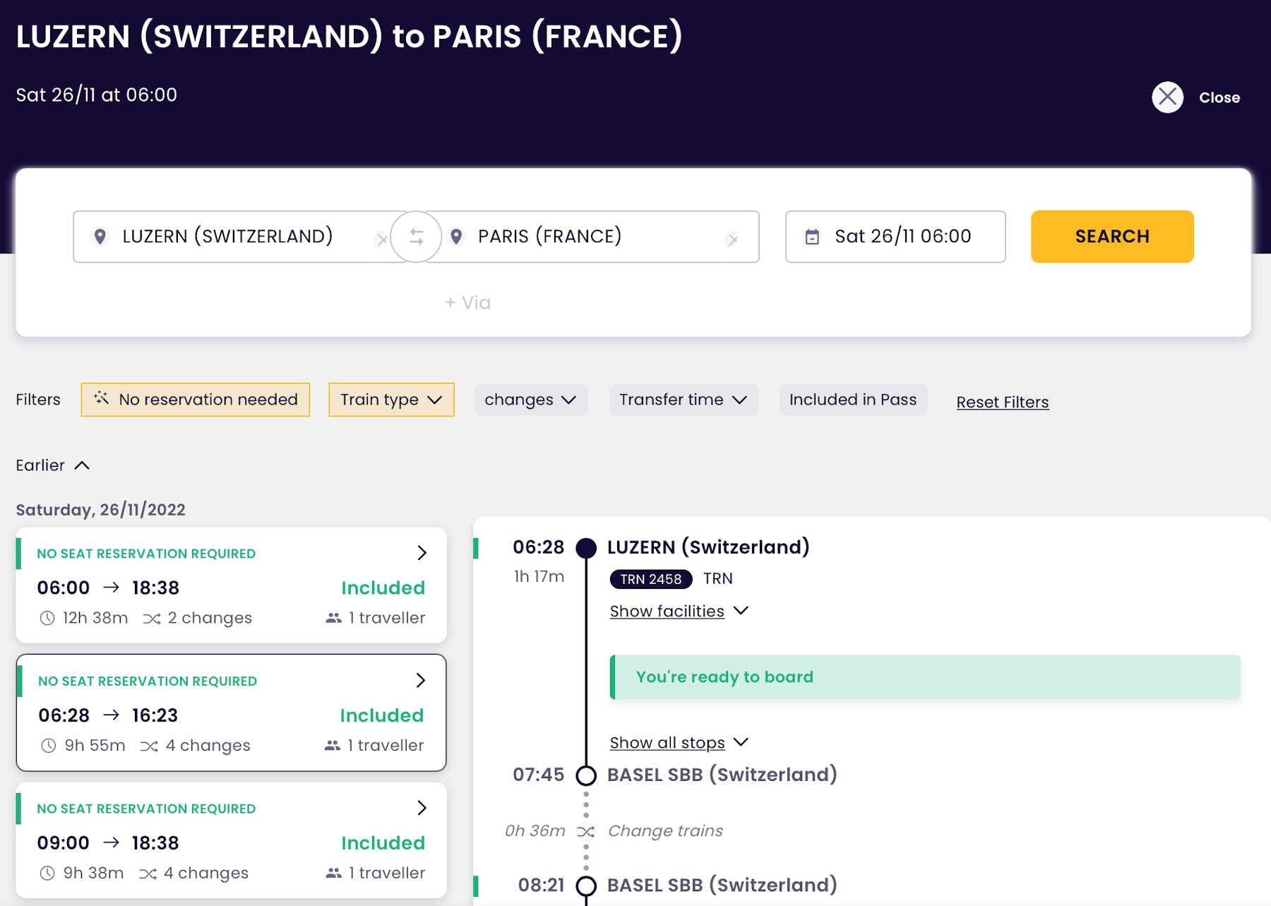Swap origin and destination stations
The image size is (1271, 906).
point(416,237)
